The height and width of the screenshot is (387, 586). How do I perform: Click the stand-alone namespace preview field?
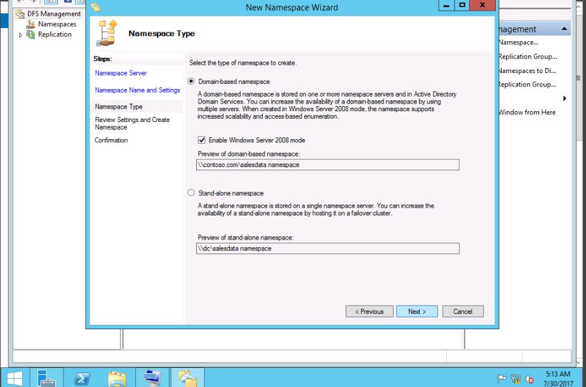tap(328, 248)
